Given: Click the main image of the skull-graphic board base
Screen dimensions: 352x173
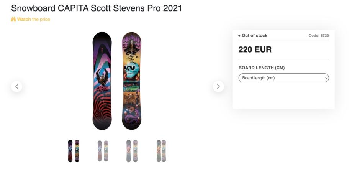Looking at the screenshot, I should [131, 81].
